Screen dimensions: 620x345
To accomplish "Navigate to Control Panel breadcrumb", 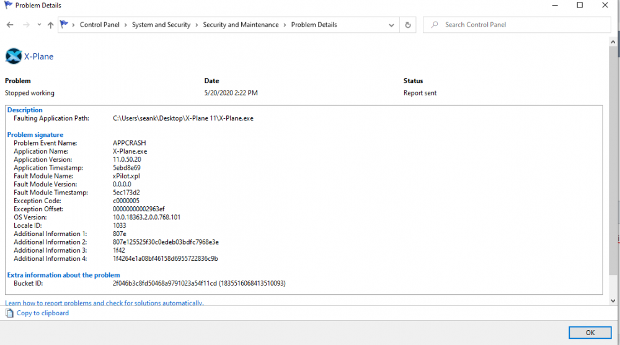I will pyautogui.click(x=100, y=25).
